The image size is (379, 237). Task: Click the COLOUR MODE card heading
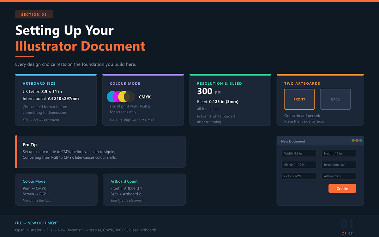coord(125,83)
